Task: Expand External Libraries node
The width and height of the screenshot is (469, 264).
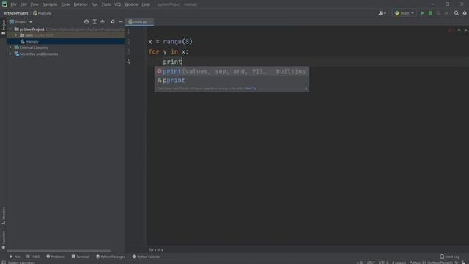Action: point(10,48)
